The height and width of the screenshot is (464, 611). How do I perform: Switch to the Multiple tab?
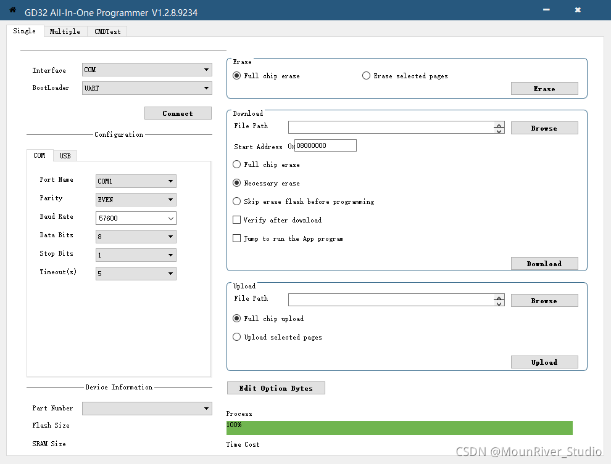pos(65,31)
